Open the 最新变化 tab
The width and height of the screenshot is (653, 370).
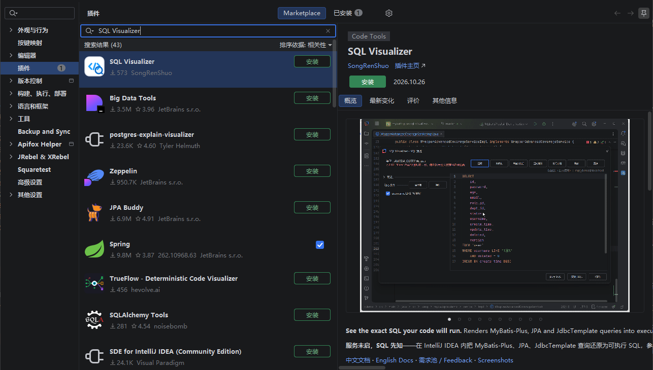click(x=382, y=101)
